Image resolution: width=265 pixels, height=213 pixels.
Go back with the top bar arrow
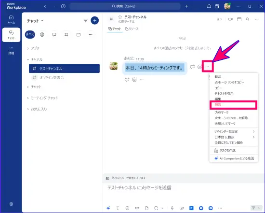pyautogui.click(x=45, y=6)
